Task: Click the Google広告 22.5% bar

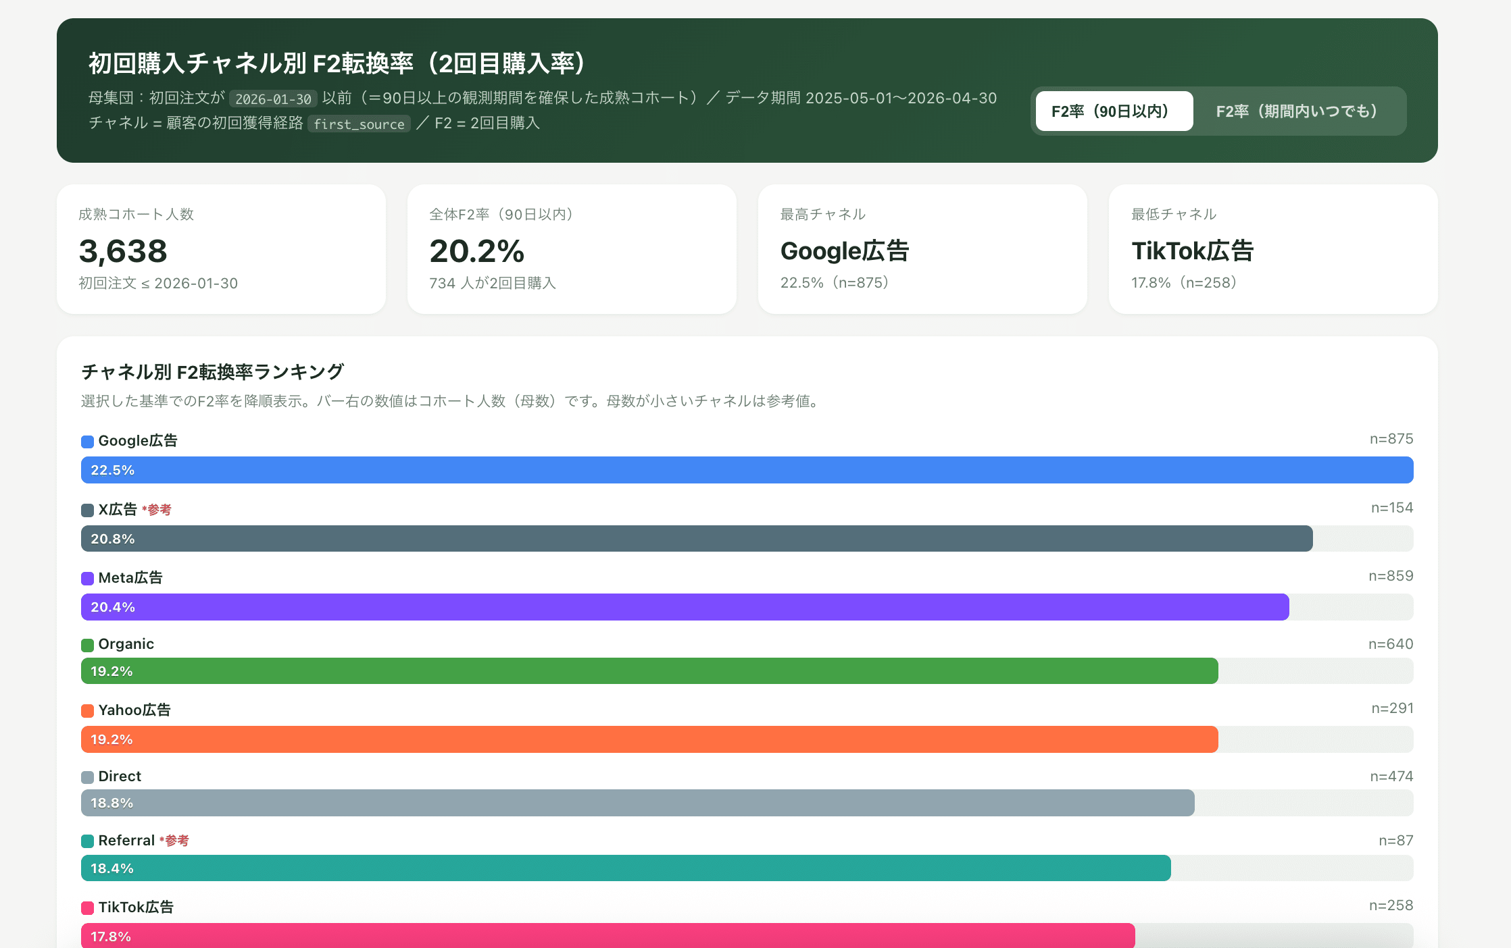Action: 747,470
